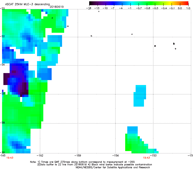Click the colorbar label '-10'
The height and width of the screenshot is (169, 193).
pyautogui.click(x=105, y=8)
